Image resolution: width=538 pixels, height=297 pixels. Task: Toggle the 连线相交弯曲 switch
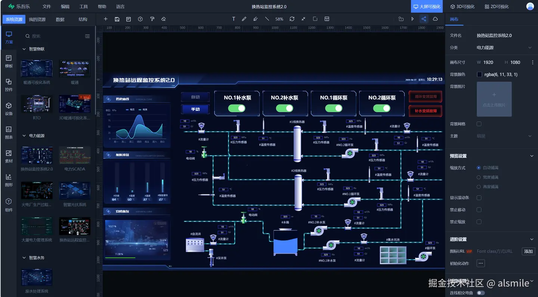click(x=481, y=293)
